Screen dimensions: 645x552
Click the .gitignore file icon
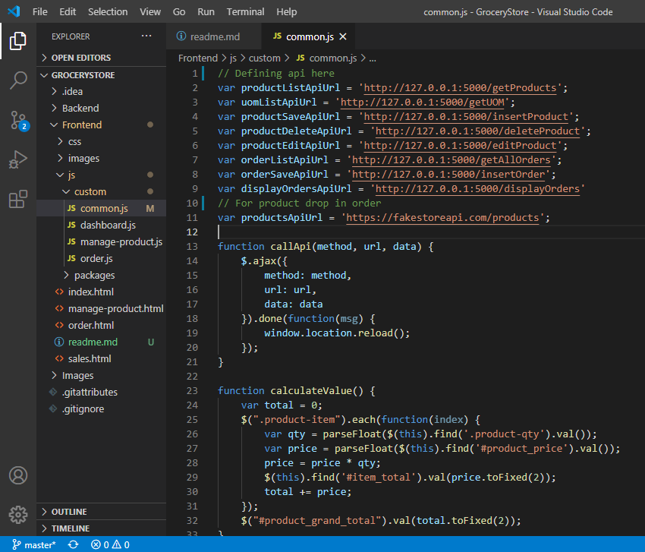pyautogui.click(x=53, y=408)
